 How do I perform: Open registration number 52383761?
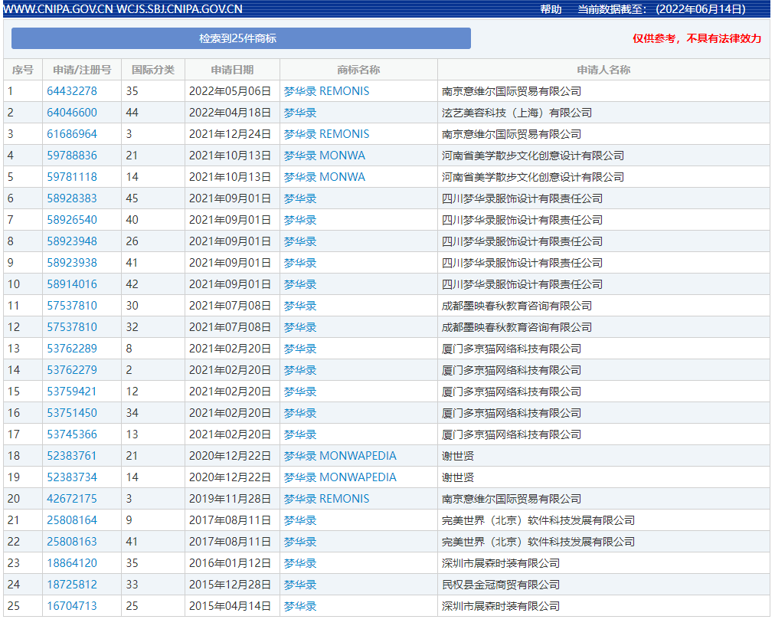point(72,456)
